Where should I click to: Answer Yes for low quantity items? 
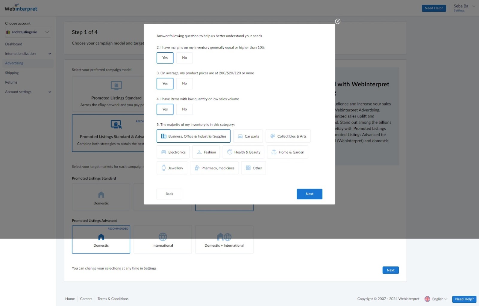[x=165, y=109]
